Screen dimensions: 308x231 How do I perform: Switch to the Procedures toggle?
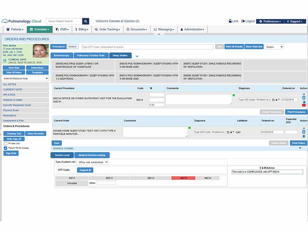(59, 47)
